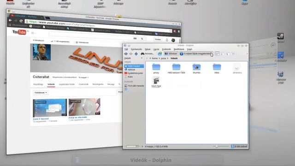295x166 pixels.
Task: Open the Videók tab on the YouTube channel
Action: click(x=51, y=84)
